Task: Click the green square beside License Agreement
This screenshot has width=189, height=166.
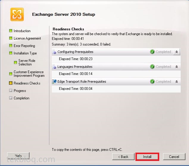Action: (x=11, y=38)
